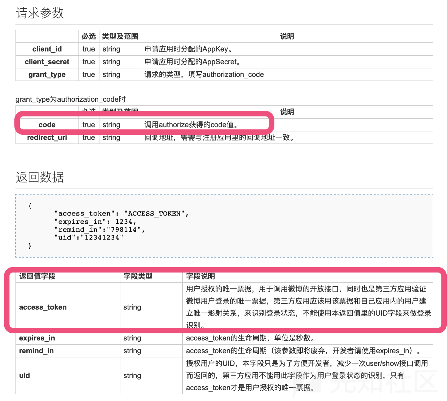Select the grant_type parameter name cell
Viewport: 447px width, 401px height.
coord(47,74)
